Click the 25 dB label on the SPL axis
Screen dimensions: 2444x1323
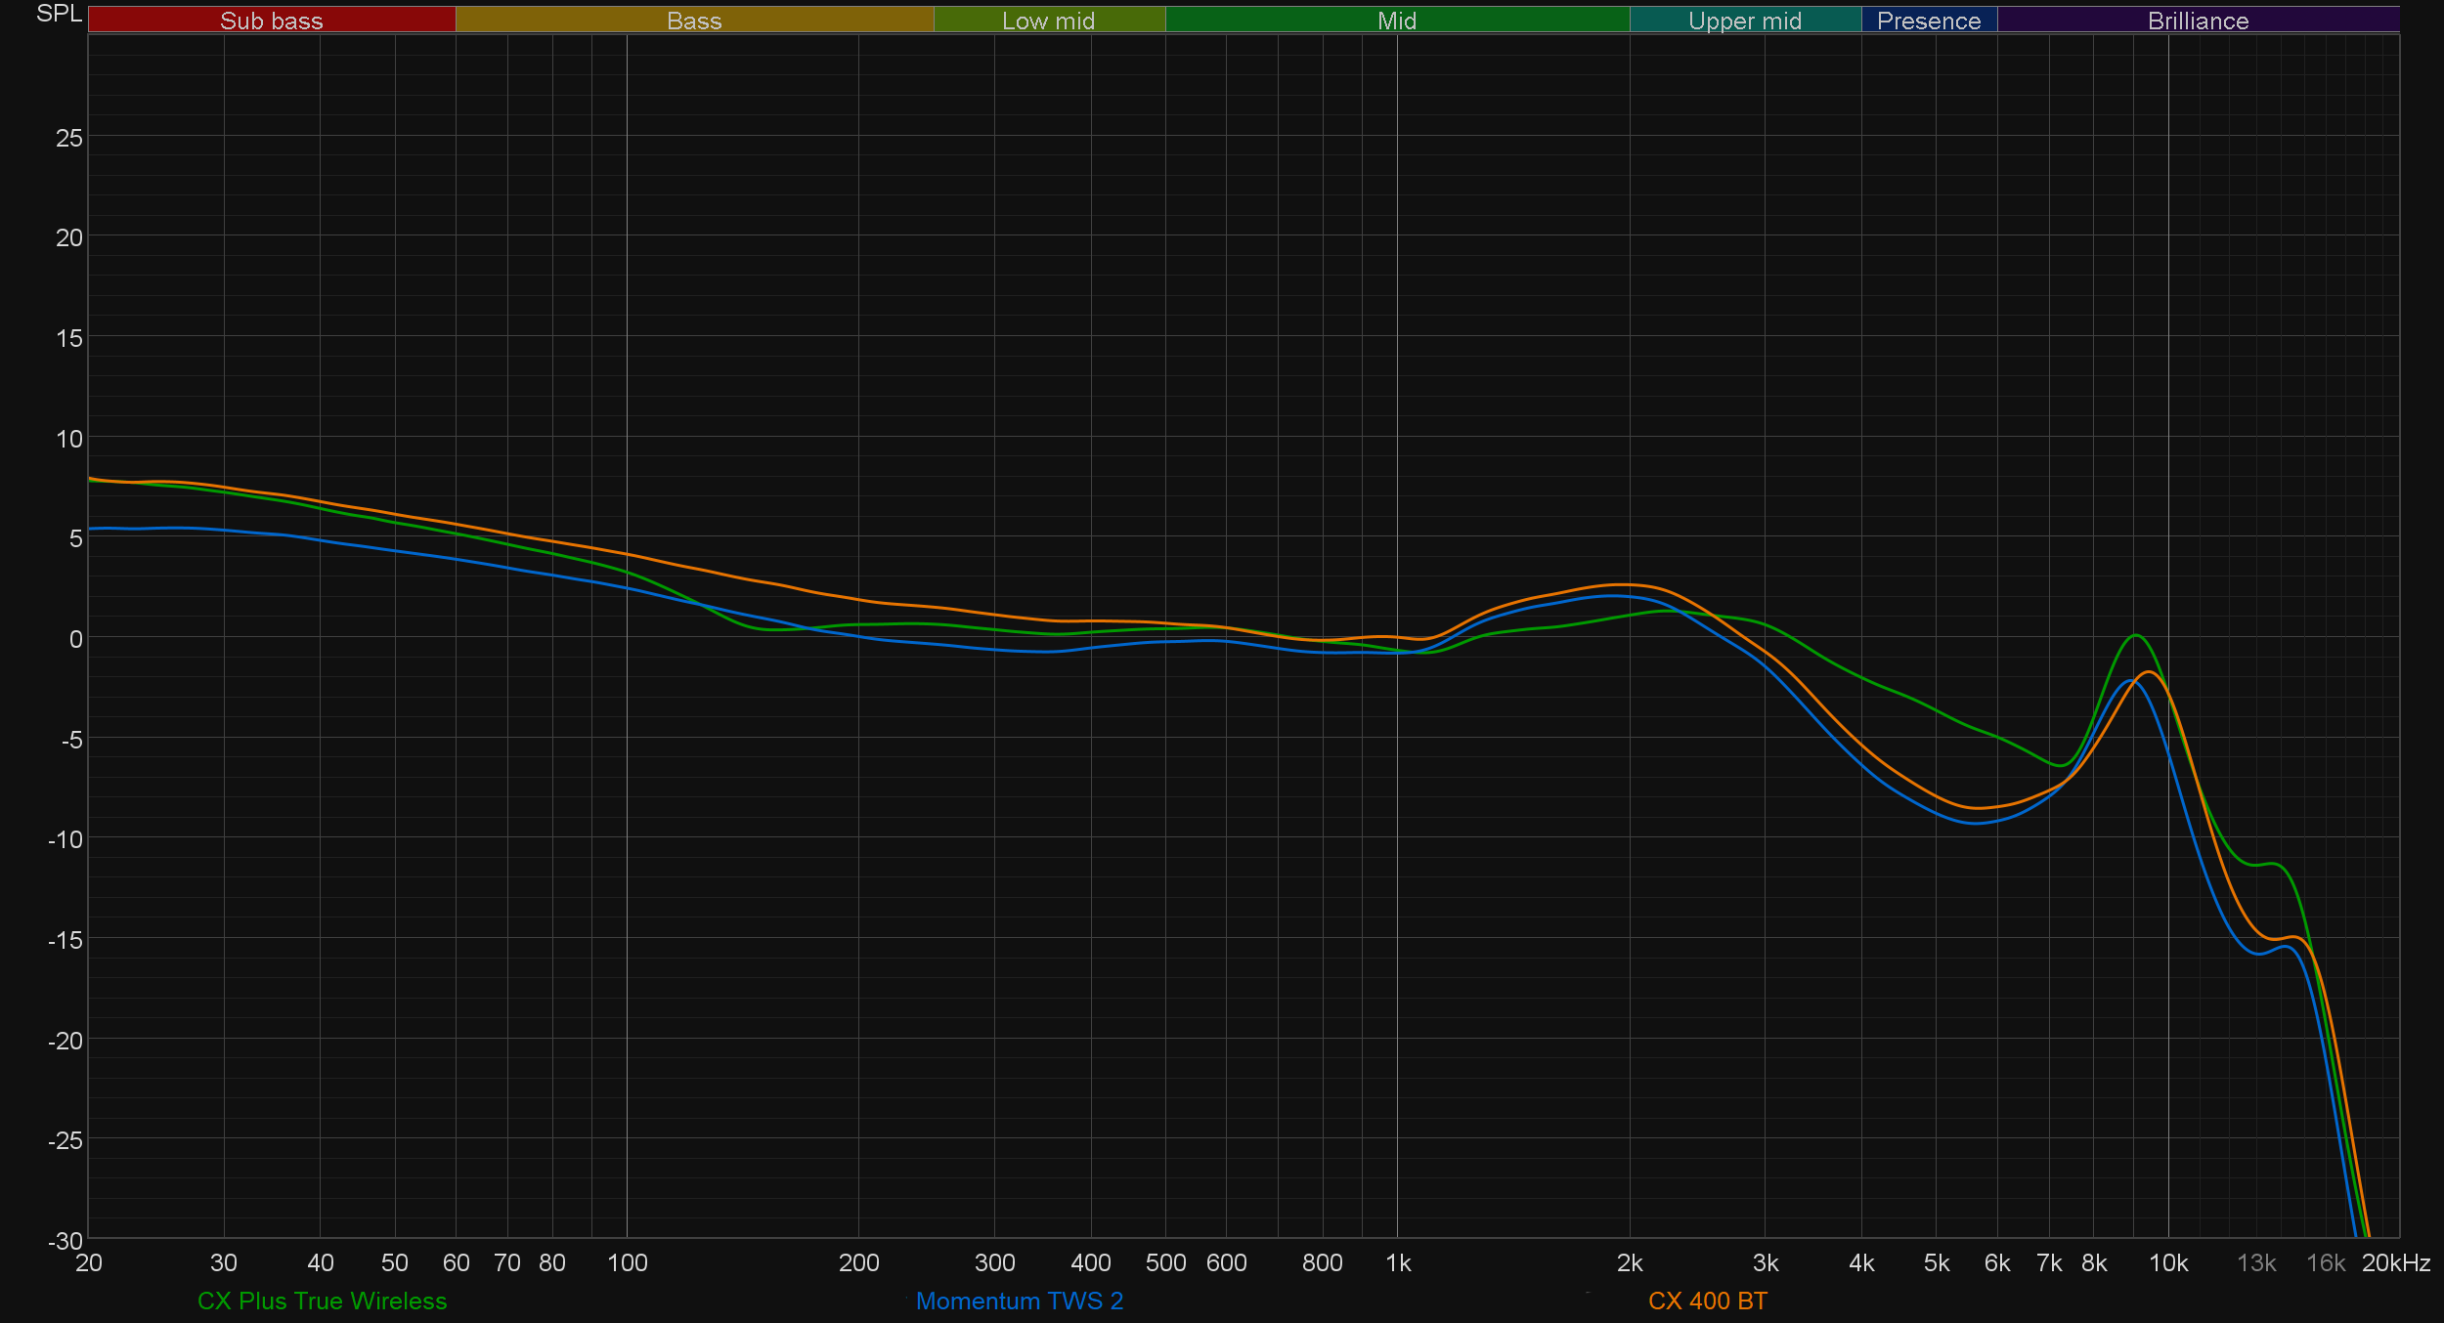(x=69, y=138)
